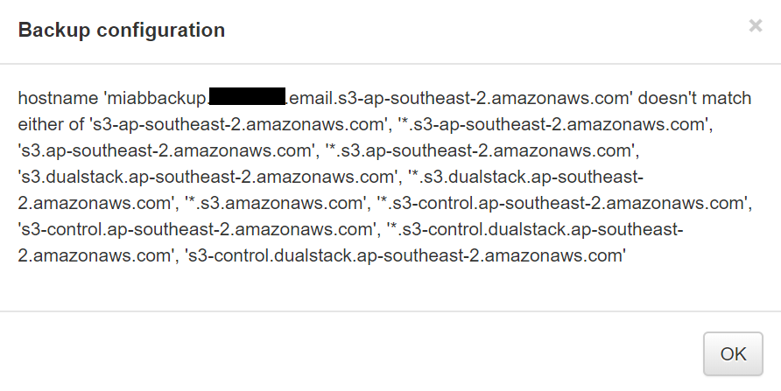Click the "doesn't match" text
The width and height of the screenshot is (781, 391).
[x=694, y=98]
